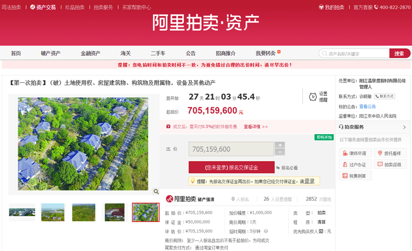Click the 阿里拍卖·资产 logo

pyautogui.click(x=206, y=22)
